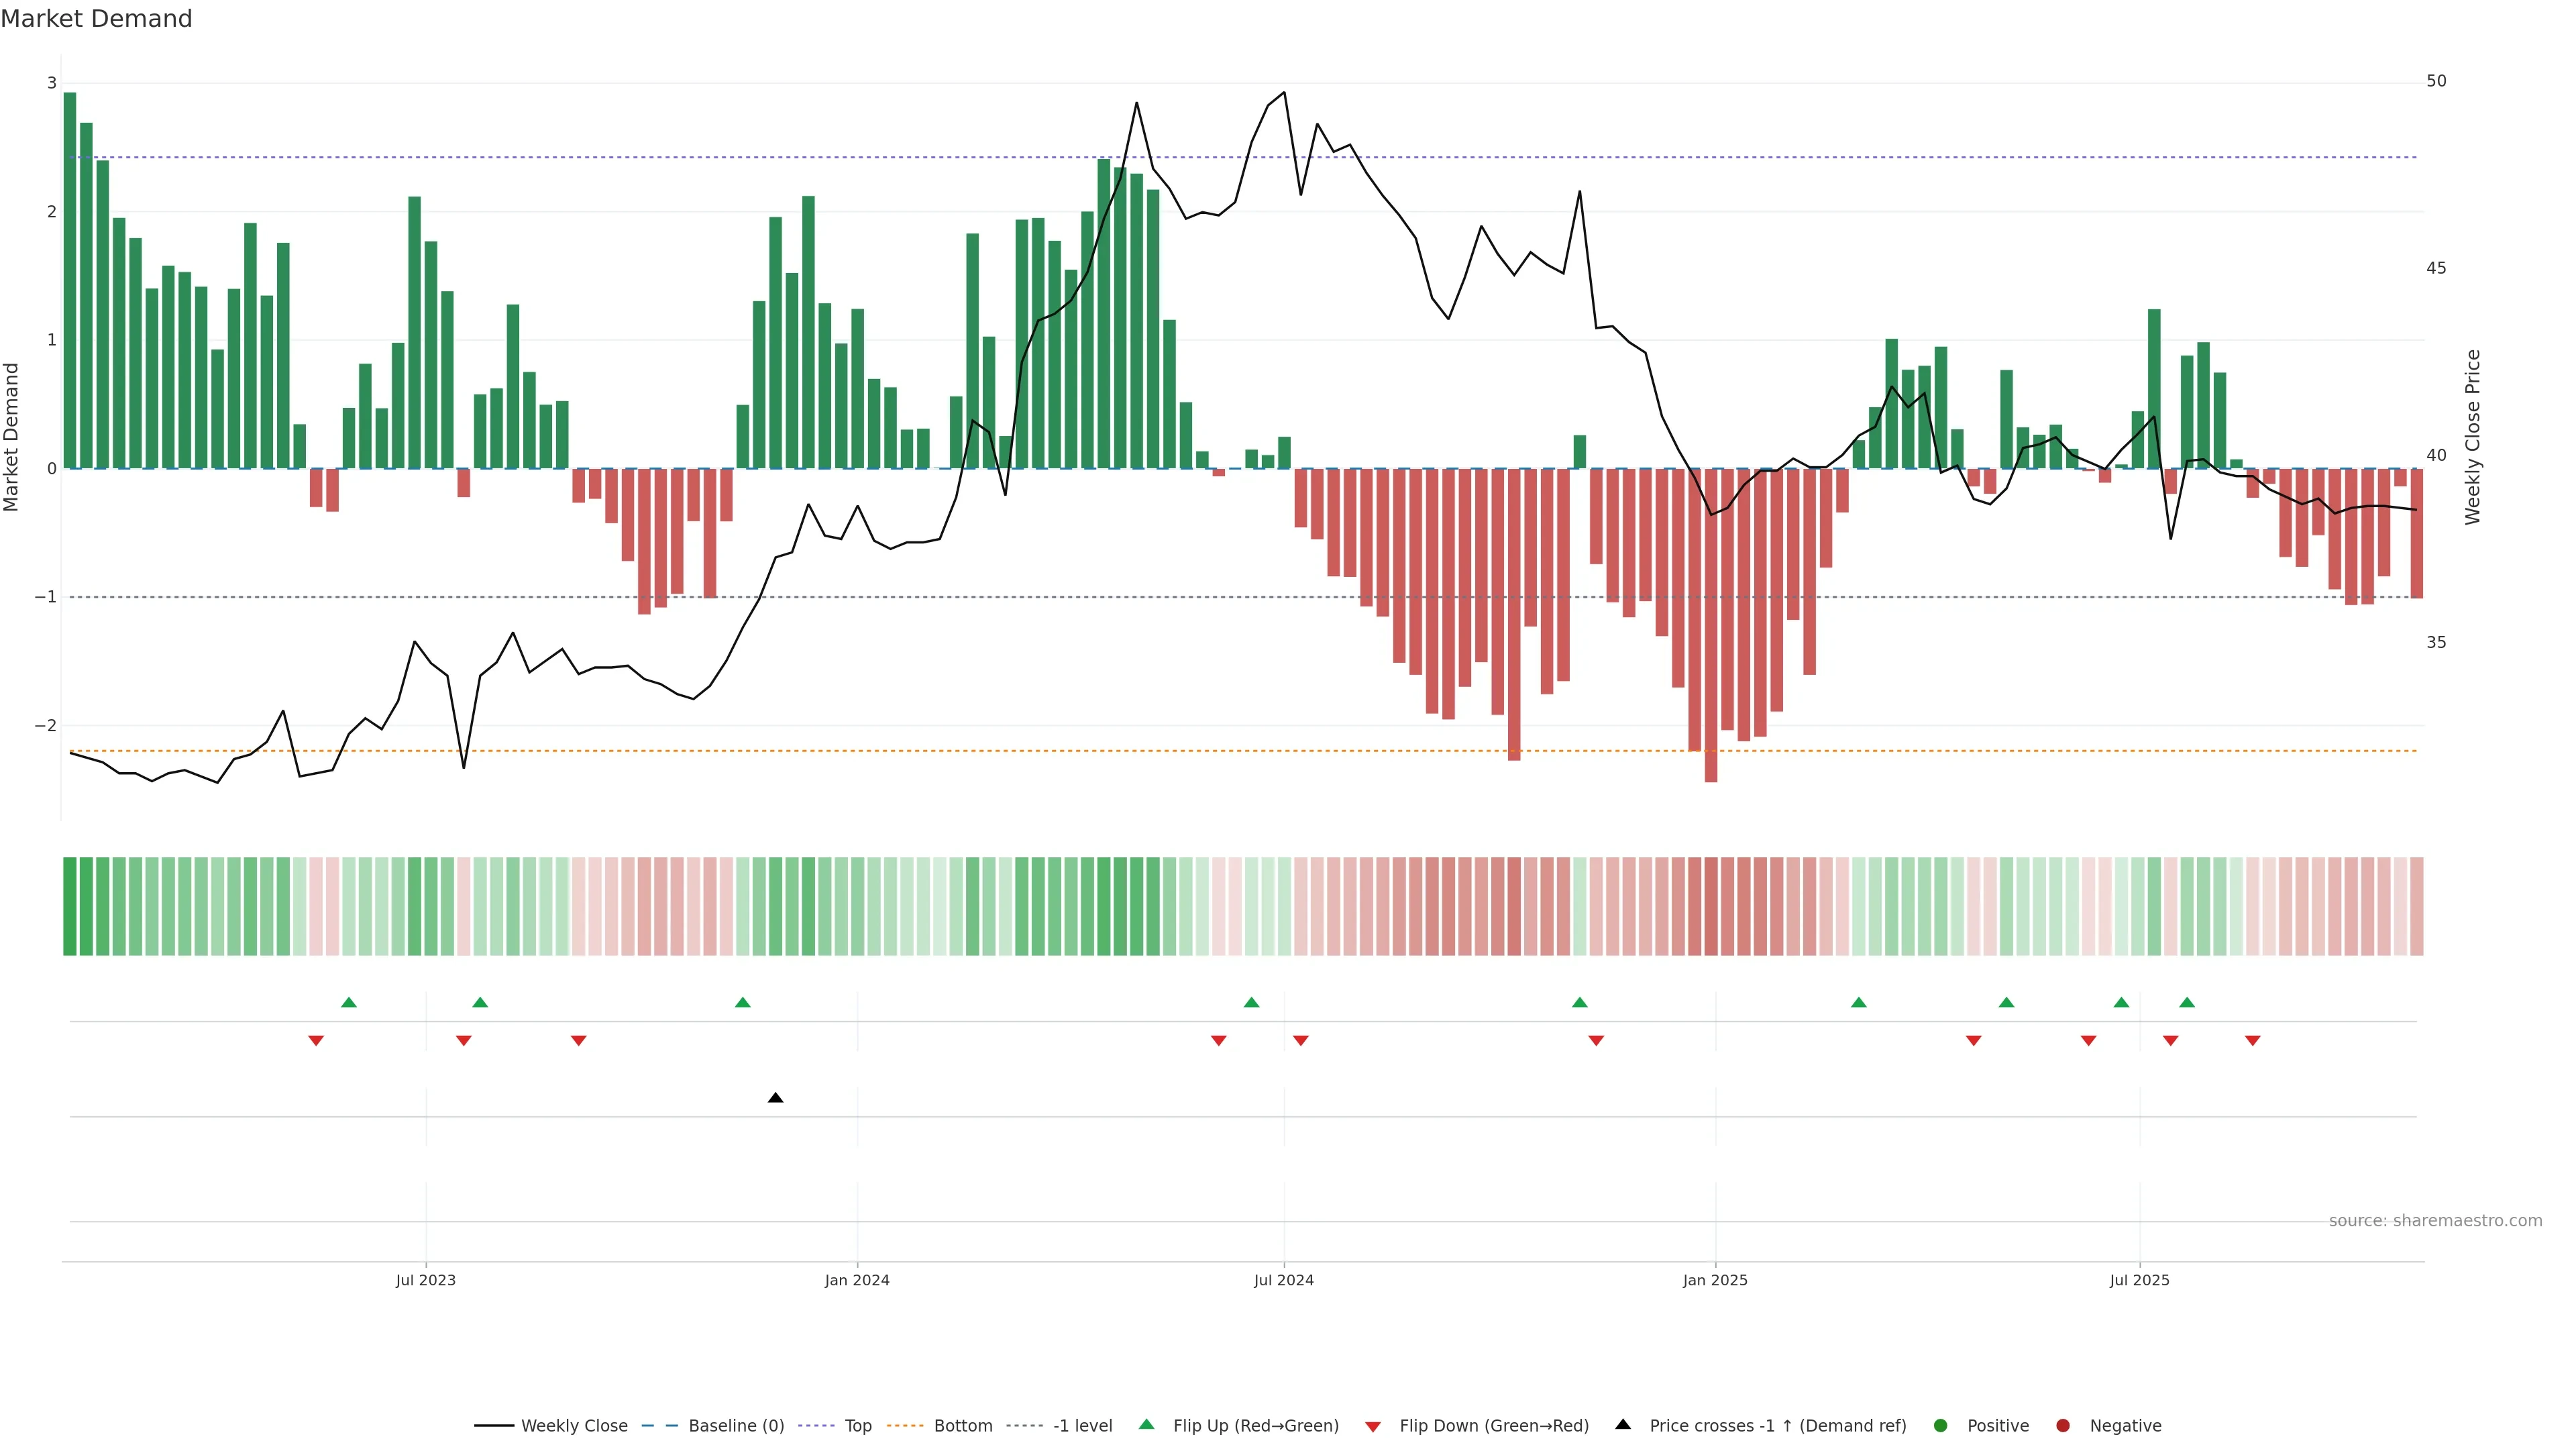2576x1449 pixels.
Task: Click the Weekly Close Price axis title
Action: pyautogui.click(x=2473, y=437)
